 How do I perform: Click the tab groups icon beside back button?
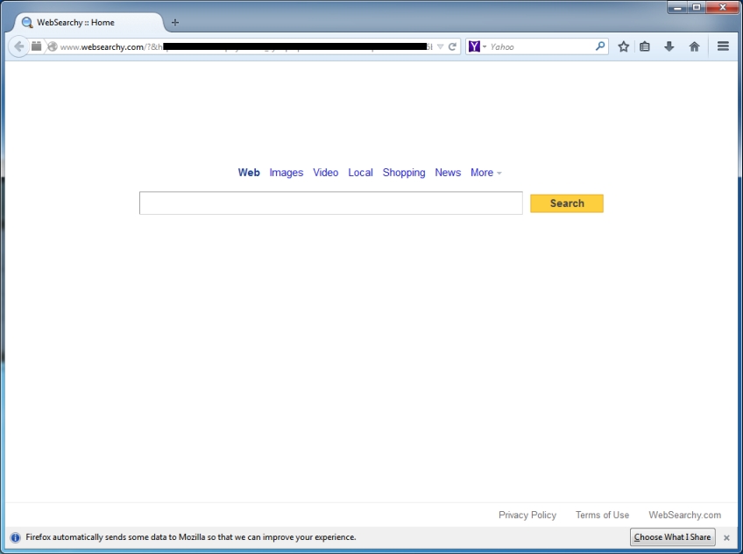pos(37,46)
